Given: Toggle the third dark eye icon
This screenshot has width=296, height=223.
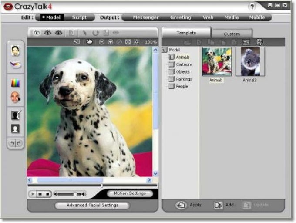Looking at the screenshot, I should (x=59, y=33).
